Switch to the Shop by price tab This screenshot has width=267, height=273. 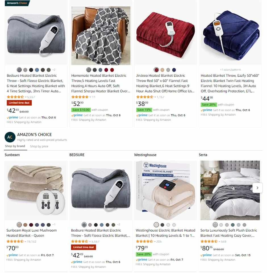pyautogui.click(x=39, y=146)
